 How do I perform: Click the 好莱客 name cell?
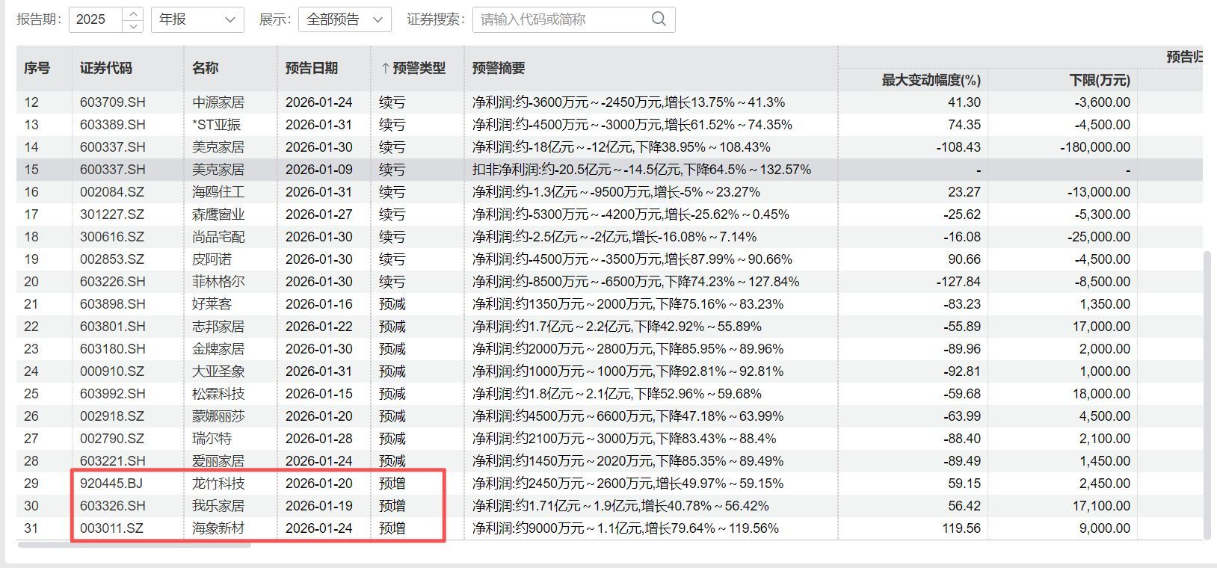click(x=212, y=304)
